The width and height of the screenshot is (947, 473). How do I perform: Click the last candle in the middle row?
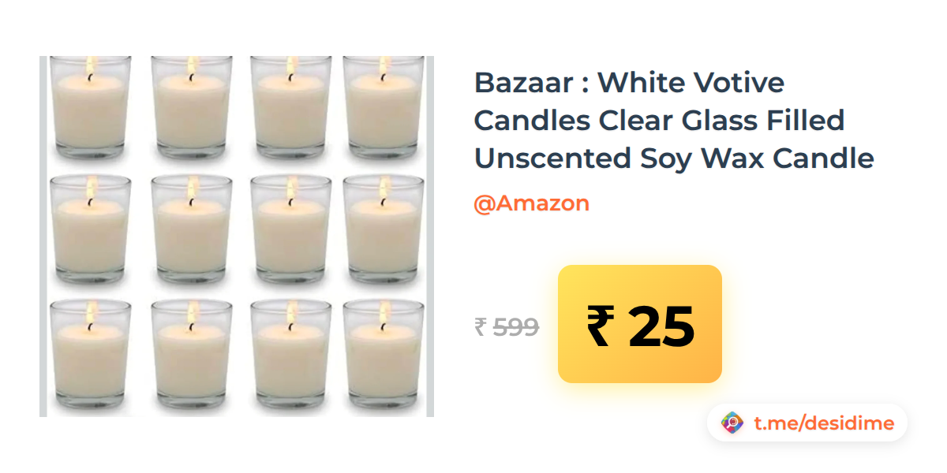pos(384,229)
